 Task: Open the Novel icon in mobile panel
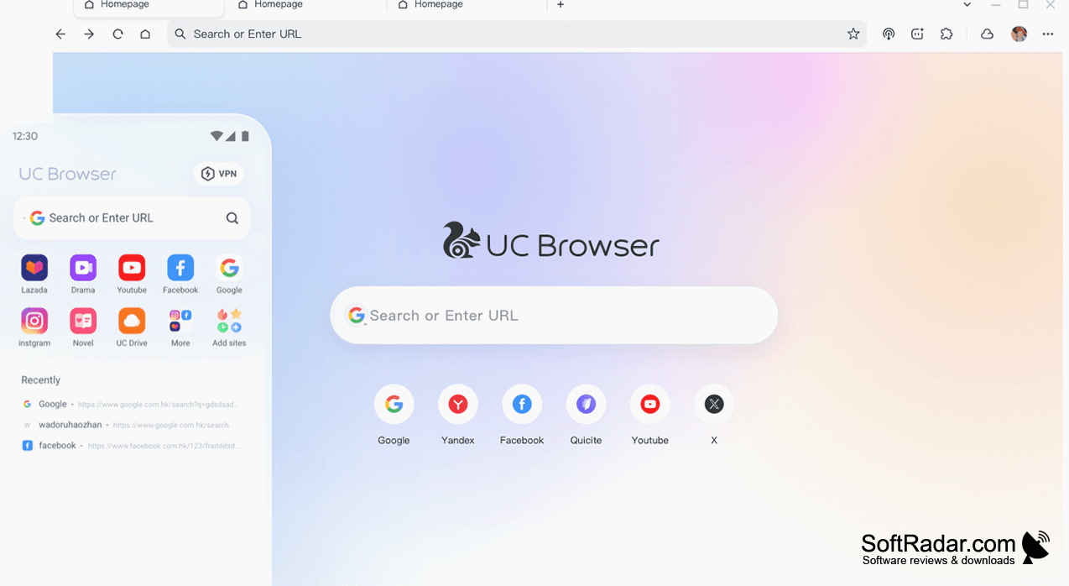click(x=83, y=321)
